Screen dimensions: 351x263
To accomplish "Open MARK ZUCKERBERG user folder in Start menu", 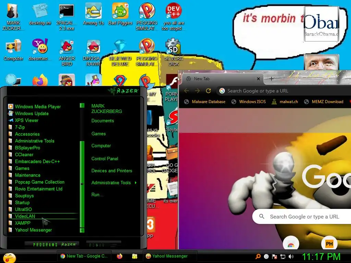I will [x=107, y=109].
